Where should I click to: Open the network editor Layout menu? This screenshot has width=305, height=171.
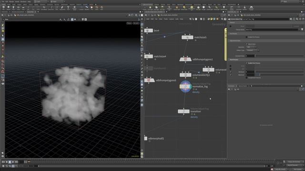pyautogui.click(x=172, y=19)
